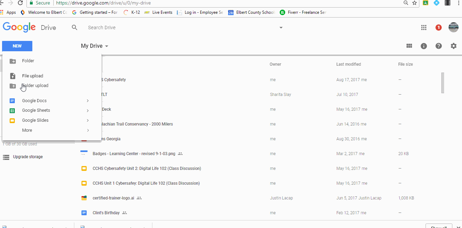Sort by the Owner column header
Image resolution: width=462 pixels, height=228 pixels.
(276, 64)
